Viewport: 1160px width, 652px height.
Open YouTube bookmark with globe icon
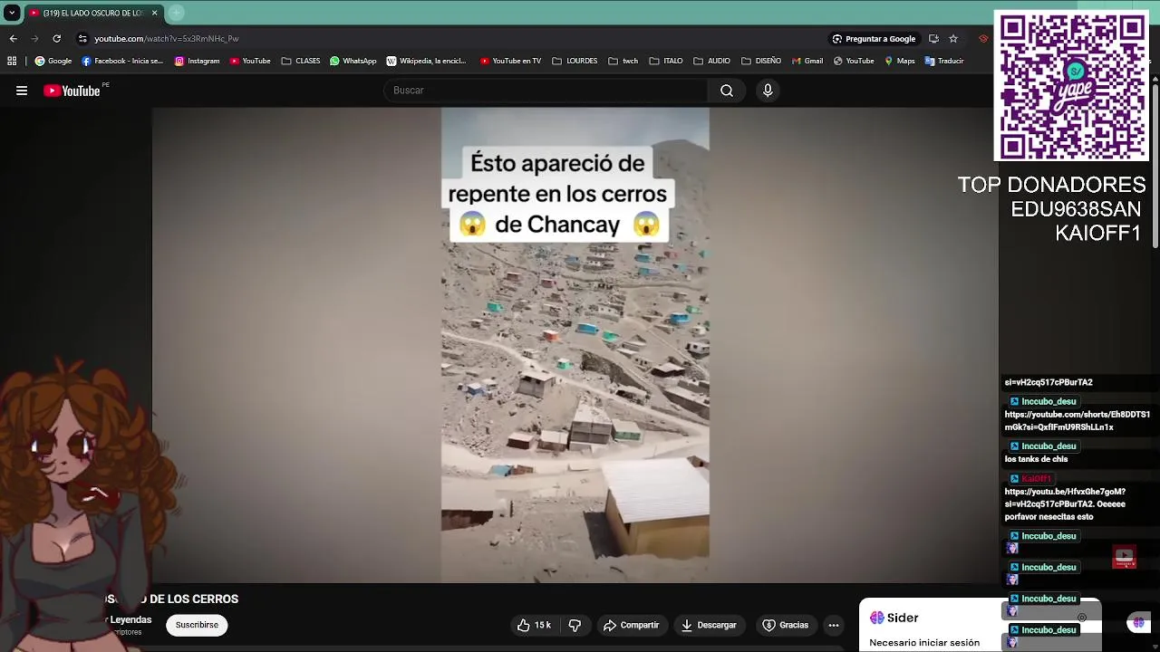[854, 61]
